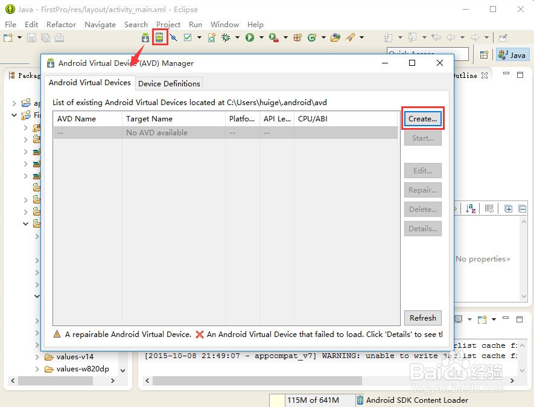Click the Expand All plus icon in Outline
The height and width of the screenshot is (407, 534).
tap(508, 208)
